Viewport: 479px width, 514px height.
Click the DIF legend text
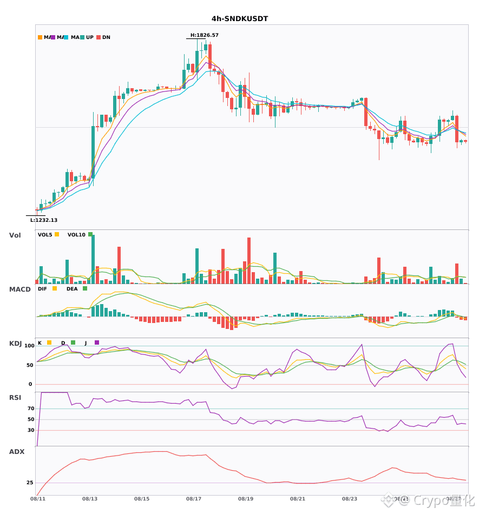(42, 289)
